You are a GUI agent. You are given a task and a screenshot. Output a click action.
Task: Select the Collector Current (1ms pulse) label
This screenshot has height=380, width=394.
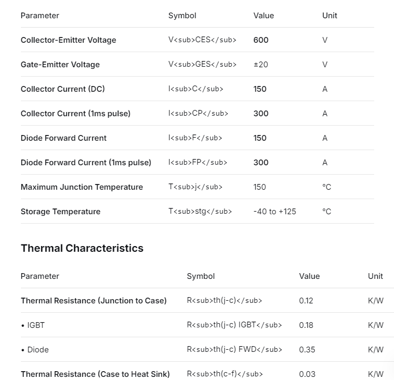tap(76, 114)
